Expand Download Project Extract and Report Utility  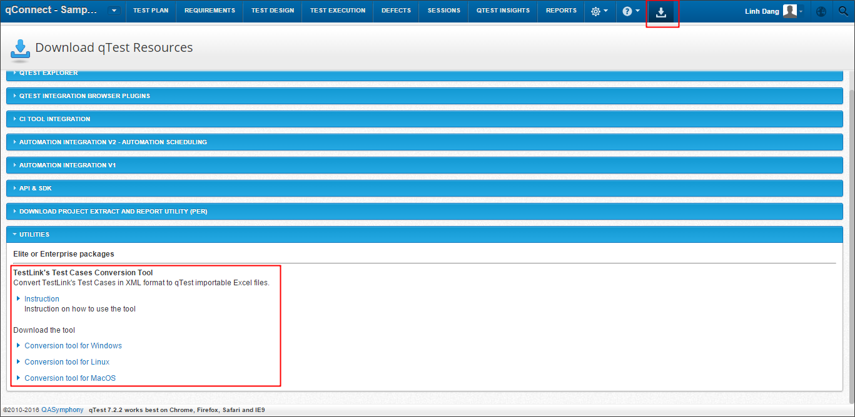tap(425, 212)
